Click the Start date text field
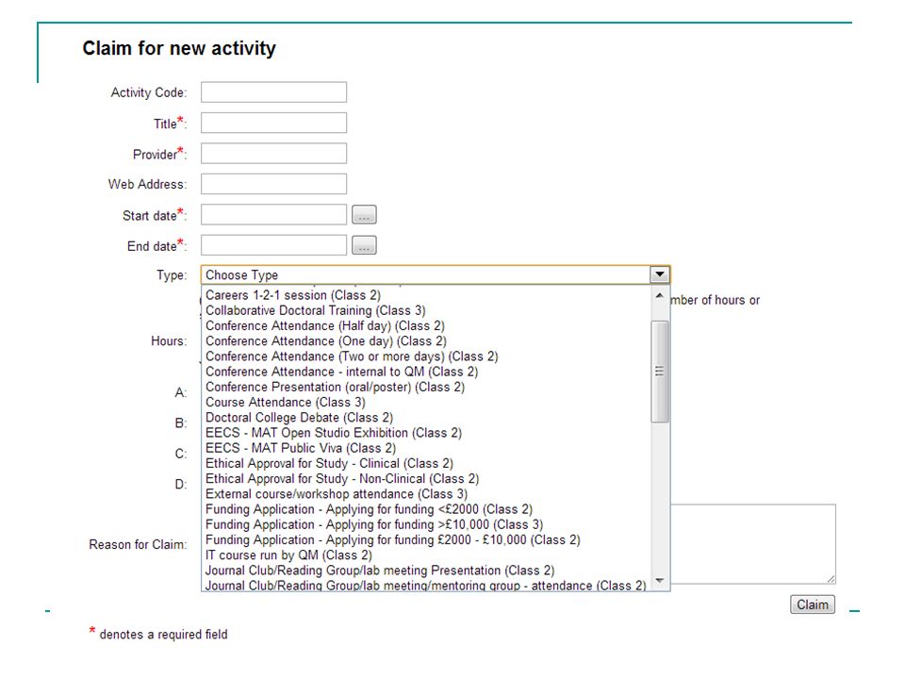This screenshot has height=679, width=905. pos(273,215)
